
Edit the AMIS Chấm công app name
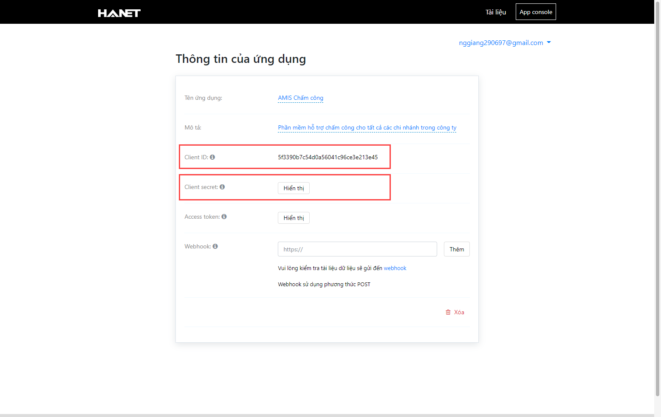click(x=300, y=98)
